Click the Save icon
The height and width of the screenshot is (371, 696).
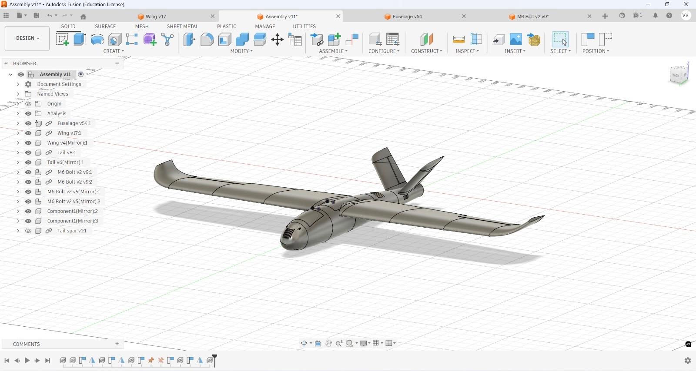click(x=37, y=16)
